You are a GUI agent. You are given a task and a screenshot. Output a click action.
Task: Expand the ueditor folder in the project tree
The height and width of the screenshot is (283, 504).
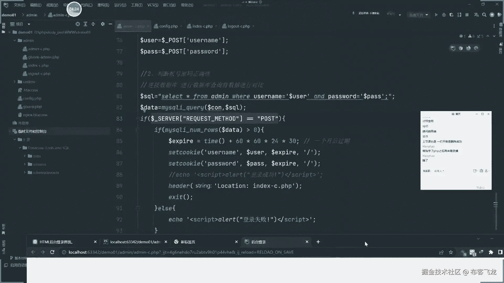tap(15, 82)
